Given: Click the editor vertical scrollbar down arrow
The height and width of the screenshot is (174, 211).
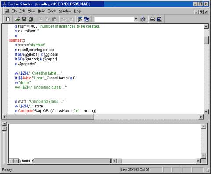Looking at the screenshot, I should [206, 112].
